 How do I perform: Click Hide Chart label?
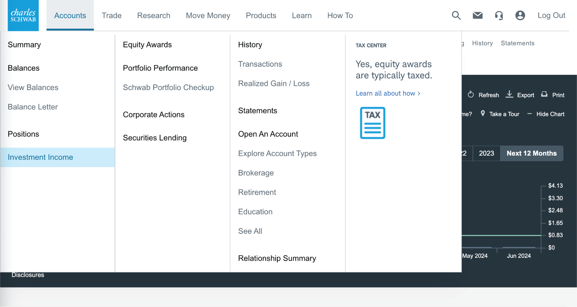tap(551, 114)
